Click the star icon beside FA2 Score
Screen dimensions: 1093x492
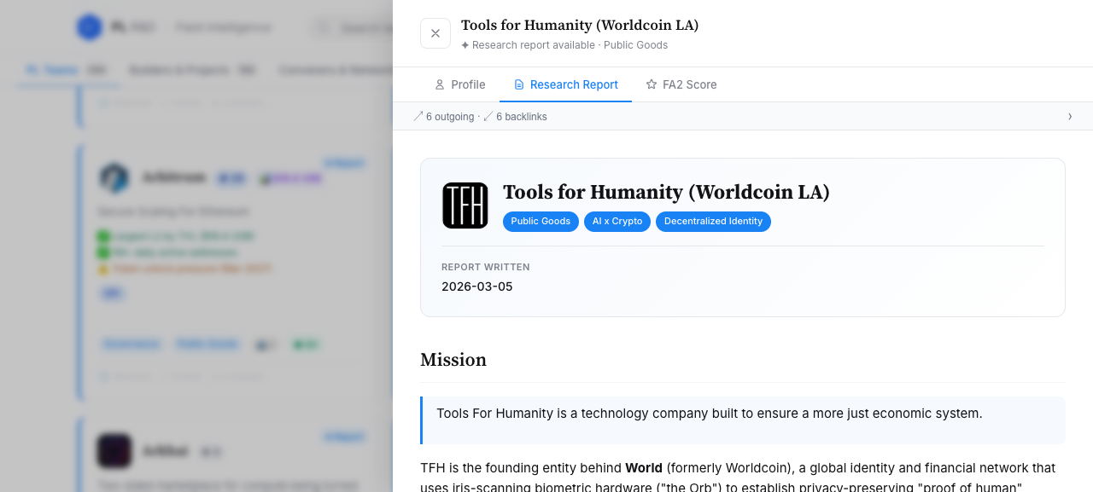tap(652, 84)
